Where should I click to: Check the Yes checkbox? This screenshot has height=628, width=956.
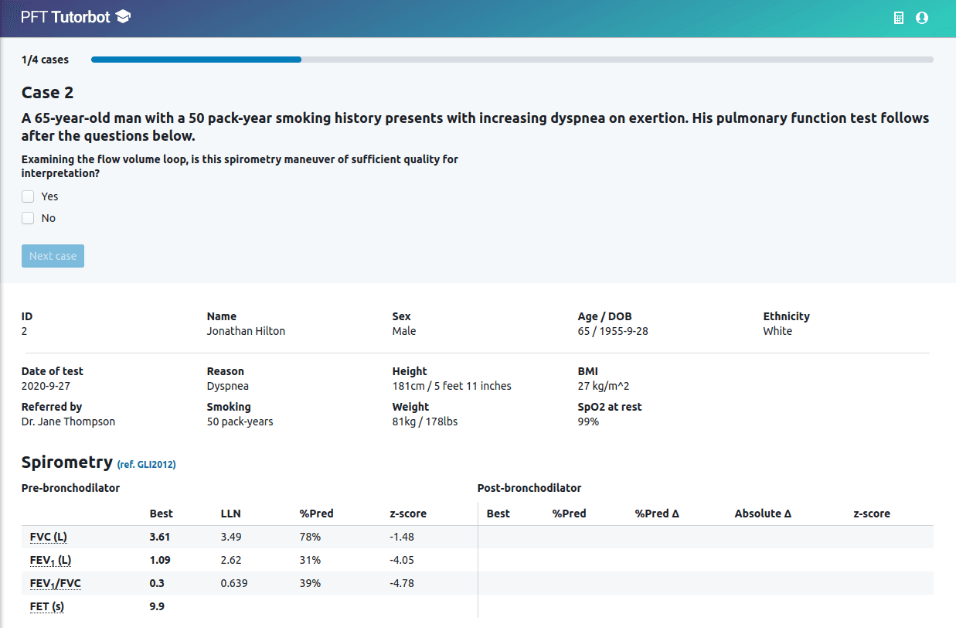coord(28,196)
